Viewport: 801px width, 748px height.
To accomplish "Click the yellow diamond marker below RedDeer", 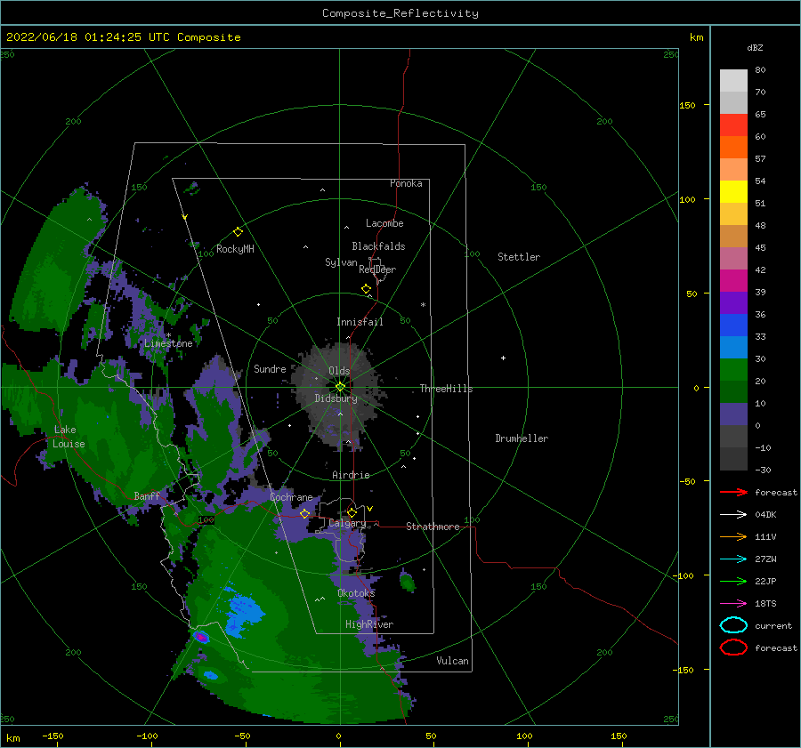I will 366,289.
